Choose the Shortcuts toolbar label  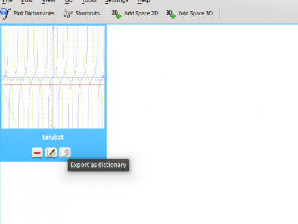click(x=88, y=14)
